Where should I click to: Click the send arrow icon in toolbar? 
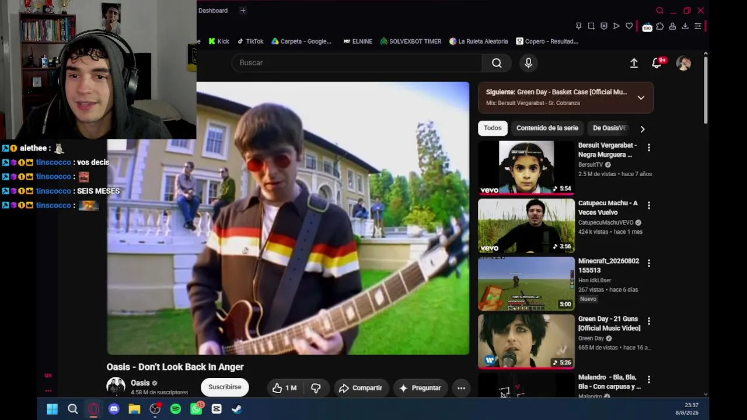(616, 26)
